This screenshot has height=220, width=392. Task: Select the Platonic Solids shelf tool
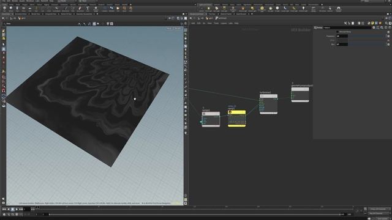96,9
